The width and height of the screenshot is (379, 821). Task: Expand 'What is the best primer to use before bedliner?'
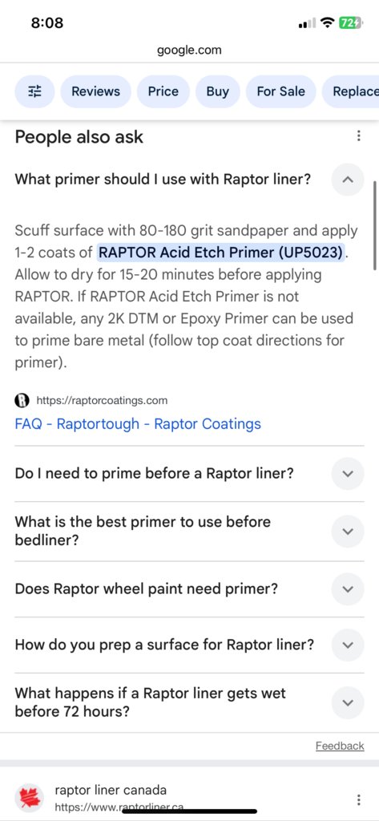click(x=348, y=532)
